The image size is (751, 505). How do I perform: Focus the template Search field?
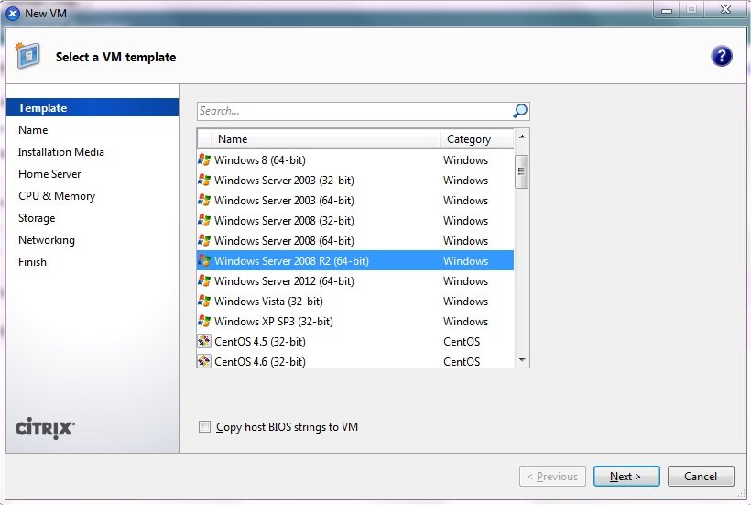(353, 111)
